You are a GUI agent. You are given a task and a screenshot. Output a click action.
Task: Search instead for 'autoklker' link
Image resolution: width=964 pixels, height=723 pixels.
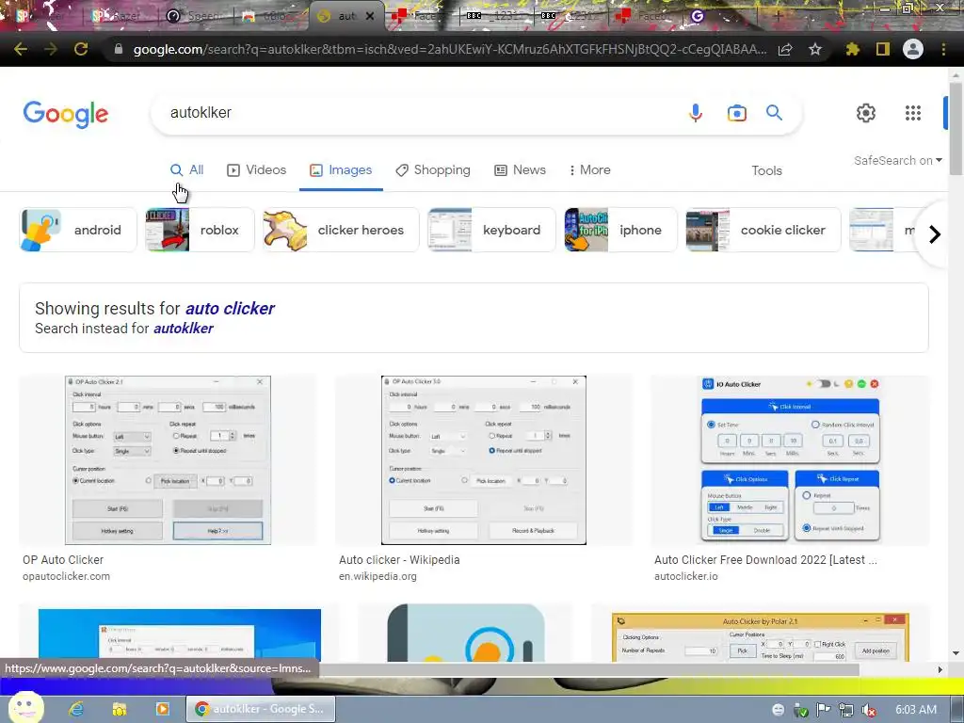(184, 329)
